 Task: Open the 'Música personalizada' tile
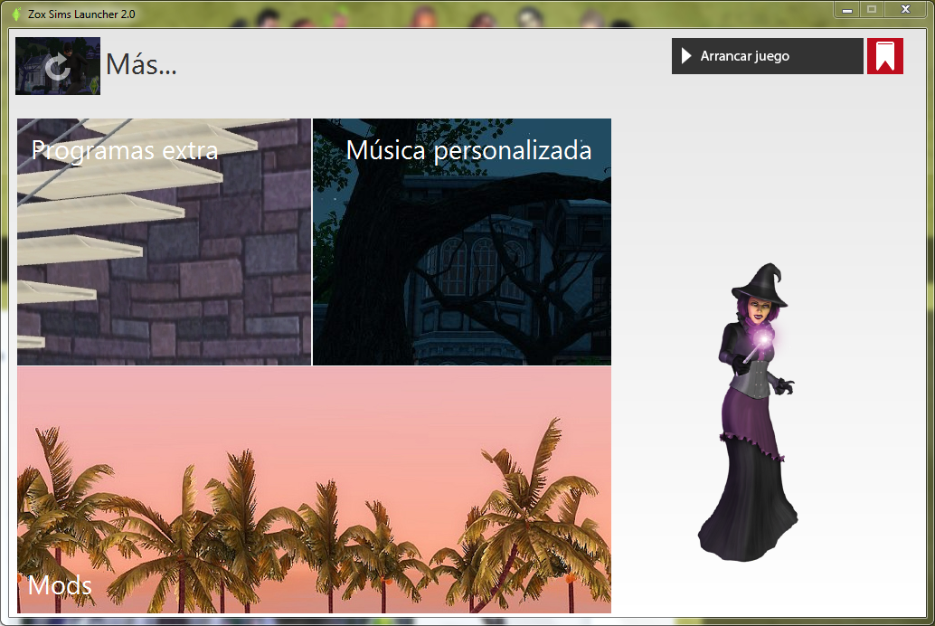click(461, 242)
